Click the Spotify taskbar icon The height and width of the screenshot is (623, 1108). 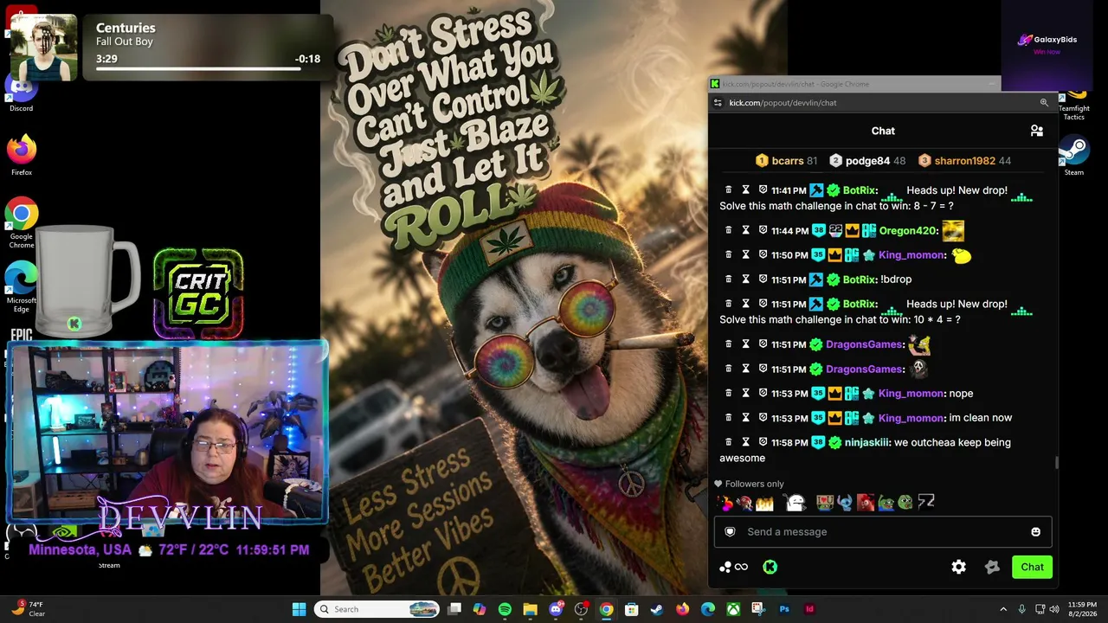[x=505, y=609]
